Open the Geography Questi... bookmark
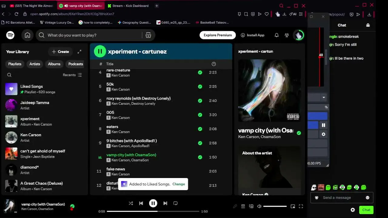This screenshot has width=388, height=218. click(x=135, y=22)
